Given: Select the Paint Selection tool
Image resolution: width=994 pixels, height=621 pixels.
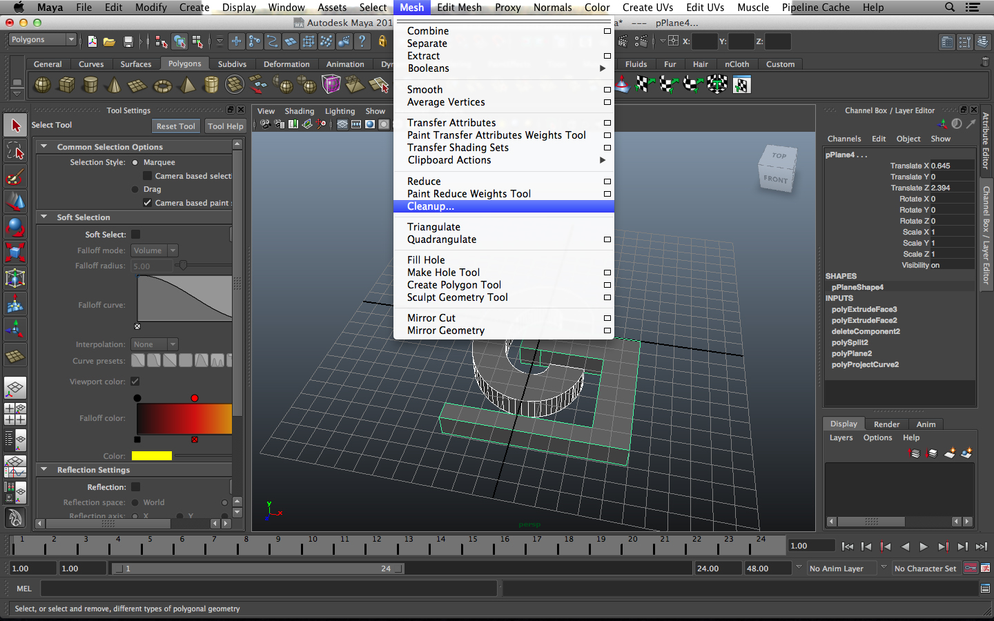Looking at the screenshot, I should [x=15, y=177].
